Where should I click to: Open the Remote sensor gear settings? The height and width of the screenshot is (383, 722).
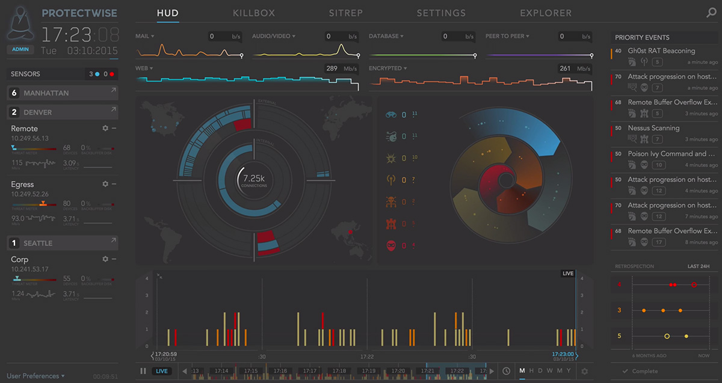(105, 128)
